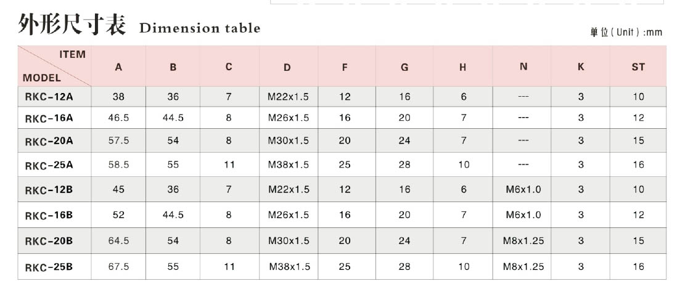
Task: Select the RKC-16B model label
Action: click(49, 215)
